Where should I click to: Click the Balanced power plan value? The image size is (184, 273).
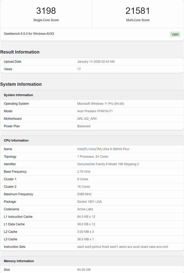coord(84,126)
